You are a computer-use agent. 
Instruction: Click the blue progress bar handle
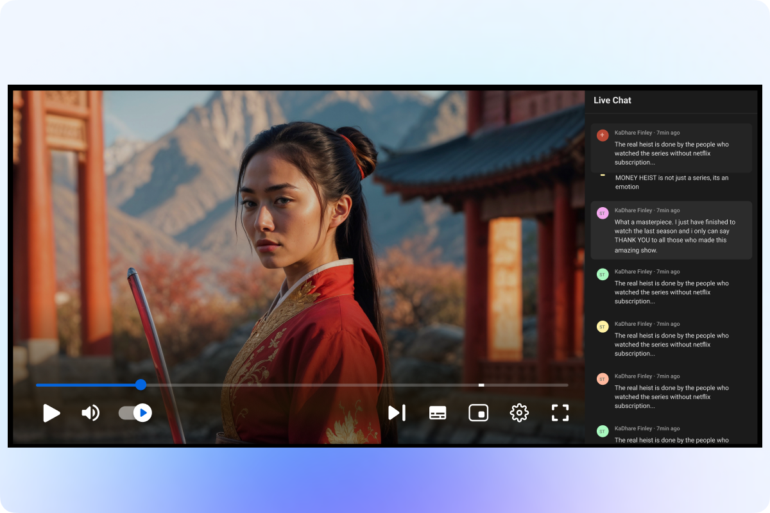[x=141, y=385]
